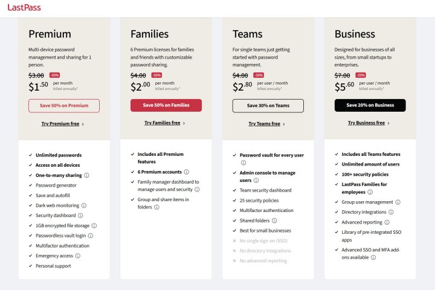The height and width of the screenshot is (290, 435).
Task: Click the Save 20% on Business button
Action: [x=370, y=105]
